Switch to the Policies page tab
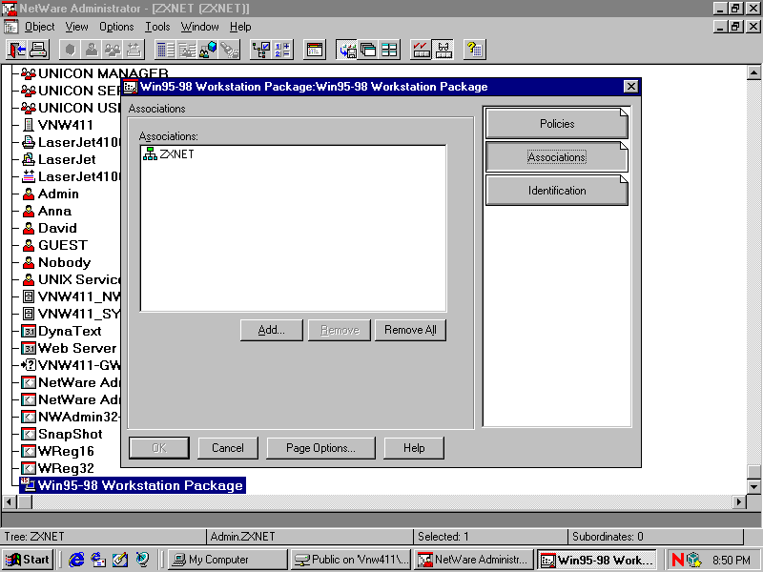This screenshot has width=763, height=572. tap(557, 124)
